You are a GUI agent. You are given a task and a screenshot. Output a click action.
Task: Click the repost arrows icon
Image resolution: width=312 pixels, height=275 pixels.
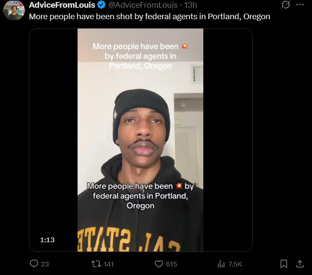pyautogui.click(x=96, y=264)
